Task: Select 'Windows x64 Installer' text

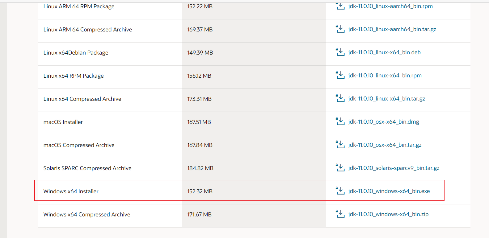Action: click(71, 191)
